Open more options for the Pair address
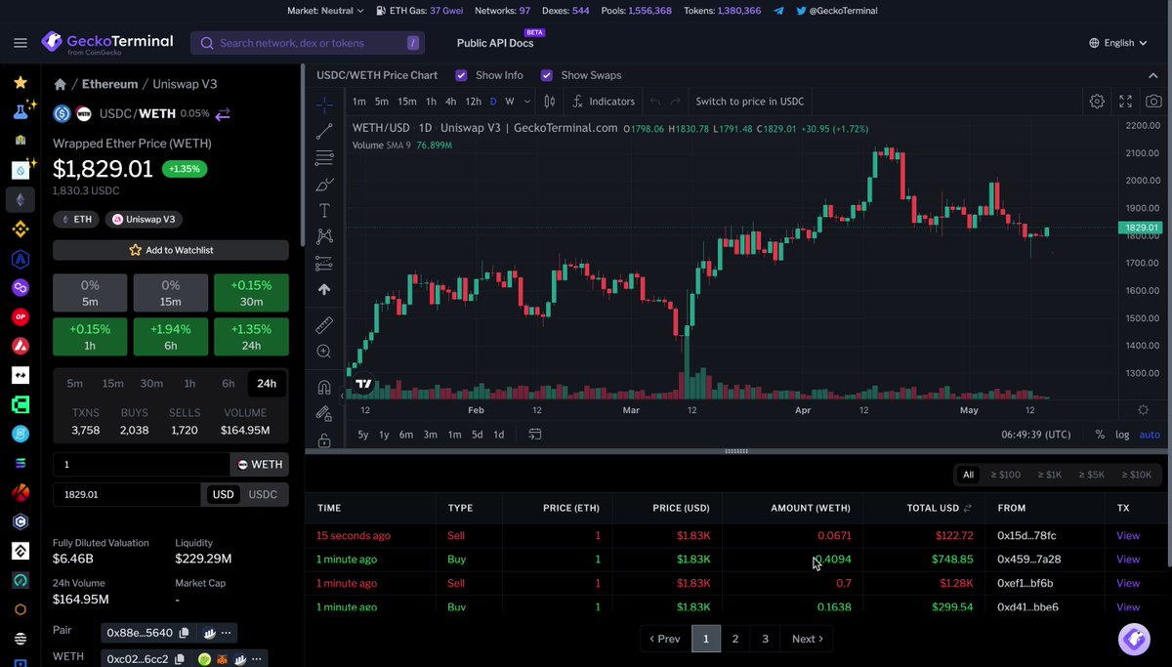This screenshot has height=667, width=1172. pos(226,633)
